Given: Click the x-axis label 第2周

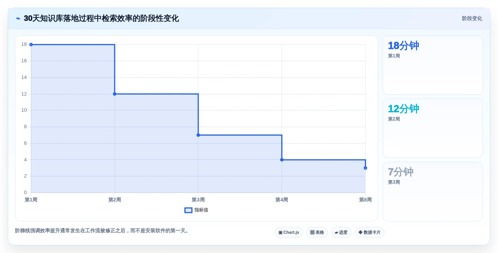Looking at the screenshot, I should (115, 200).
